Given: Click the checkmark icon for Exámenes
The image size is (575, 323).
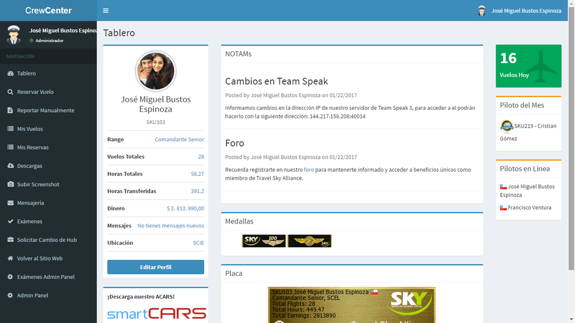Looking at the screenshot, I should (x=10, y=221).
